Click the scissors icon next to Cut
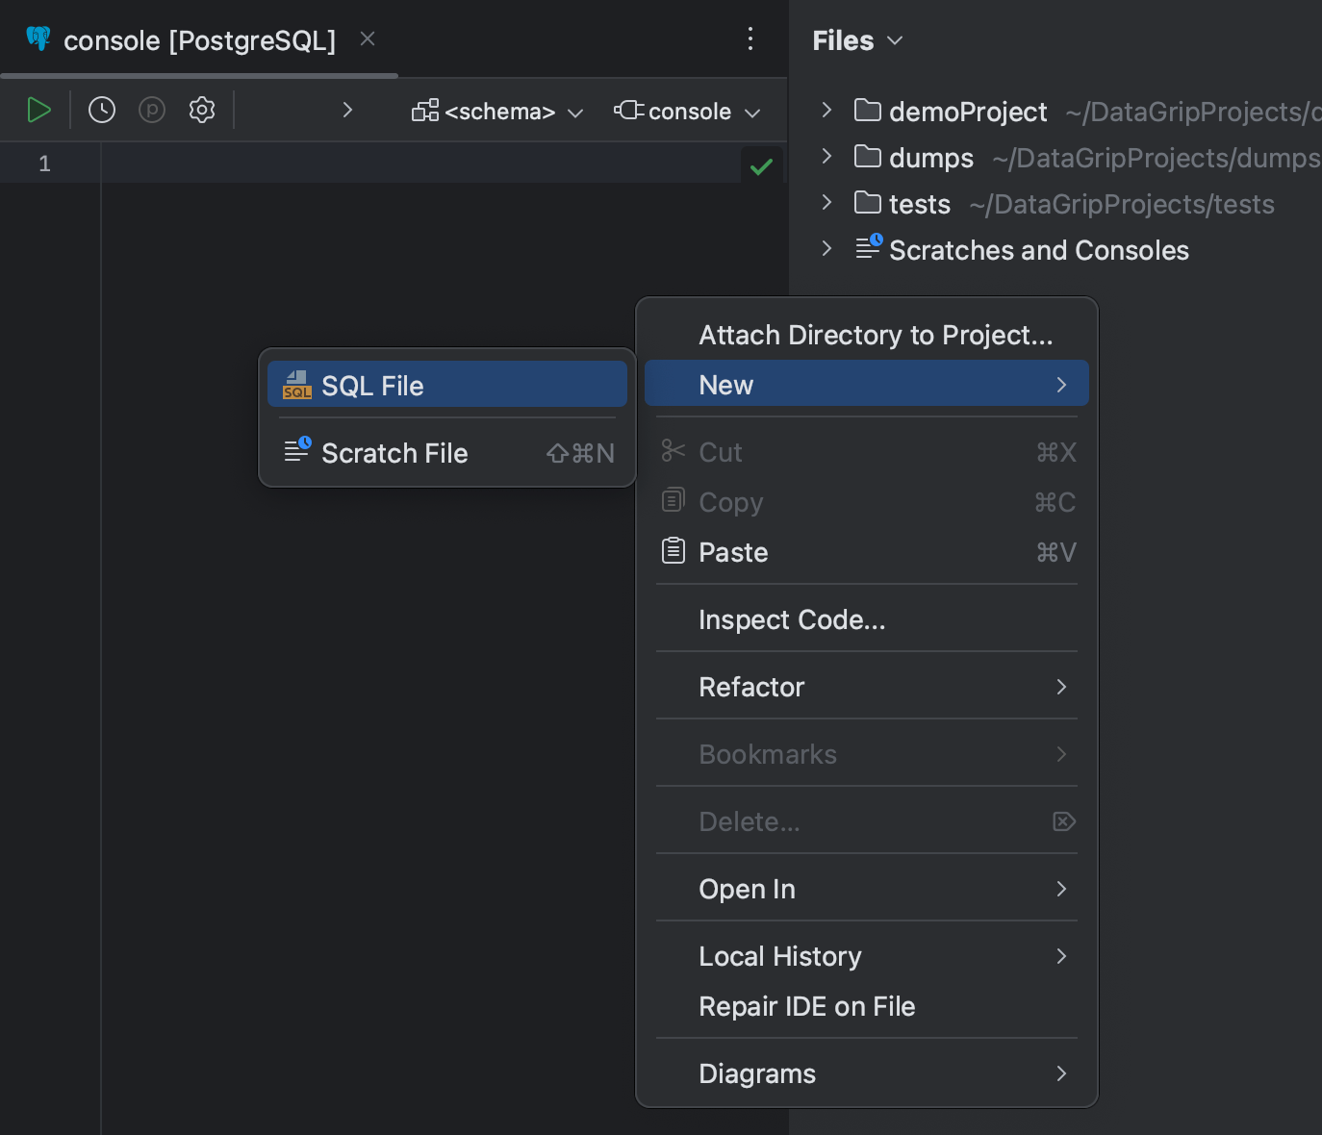Screen dimensions: 1322x1135 pyautogui.click(x=674, y=451)
